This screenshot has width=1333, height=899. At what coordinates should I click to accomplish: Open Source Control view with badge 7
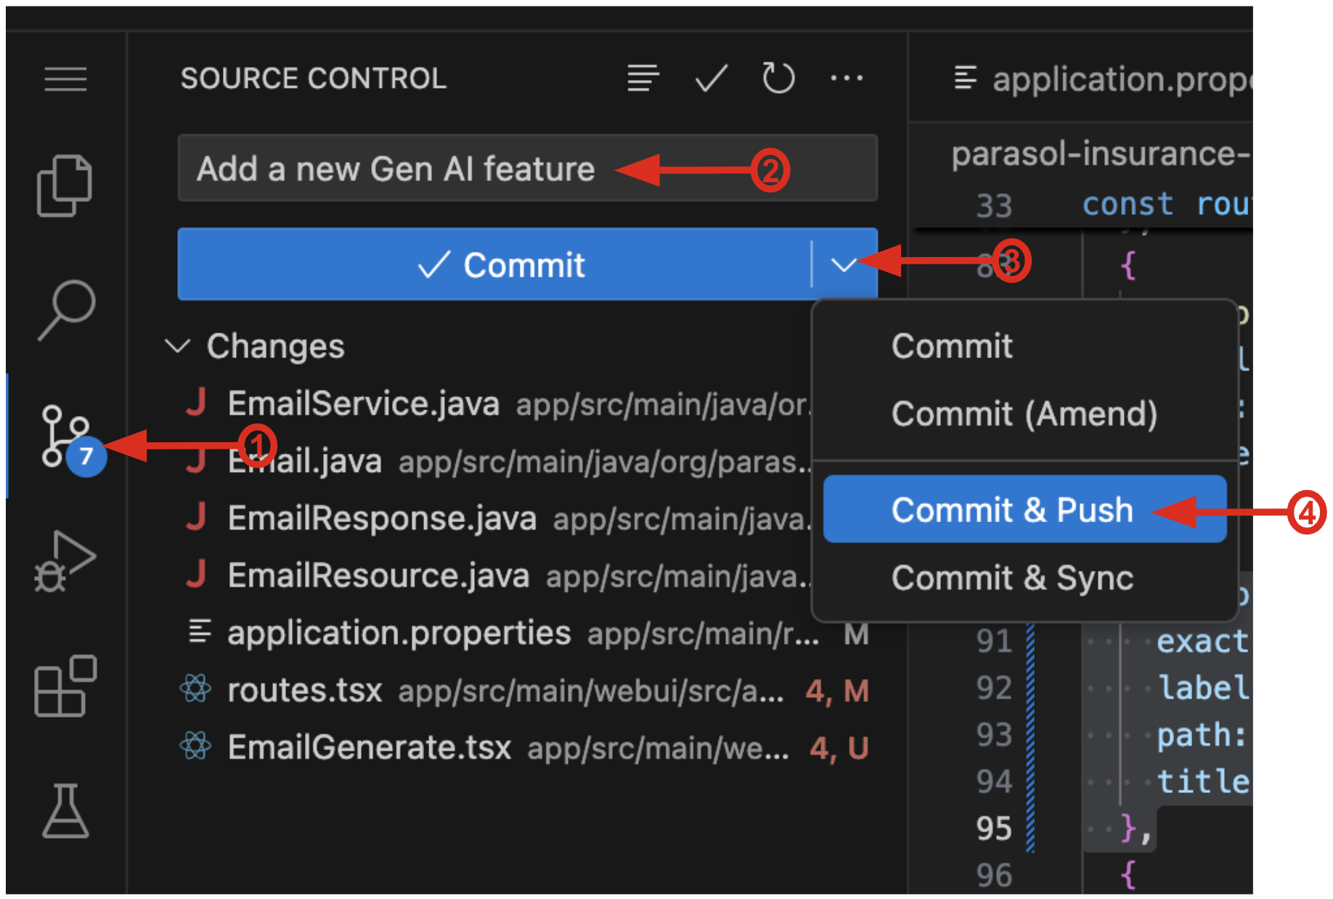(x=65, y=436)
